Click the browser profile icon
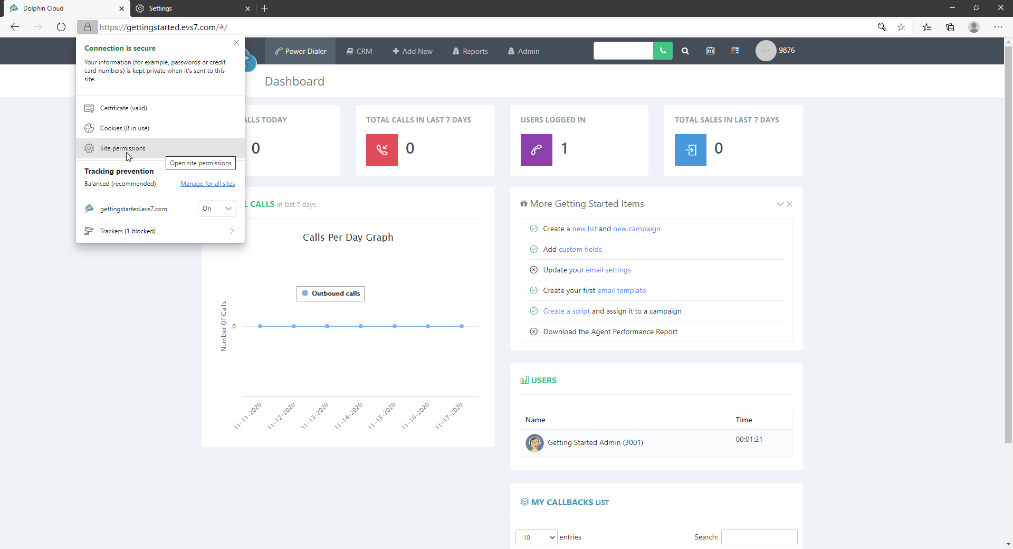The image size is (1013, 549). point(974,27)
